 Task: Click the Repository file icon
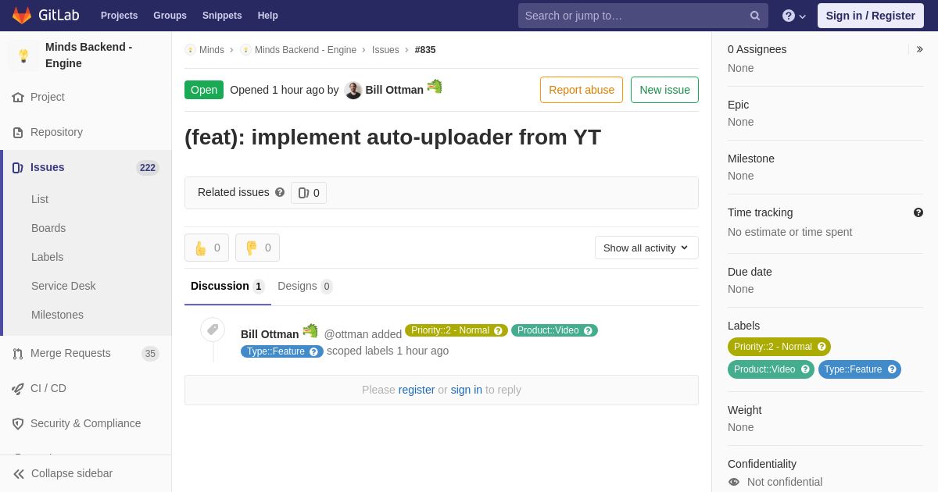(18, 132)
